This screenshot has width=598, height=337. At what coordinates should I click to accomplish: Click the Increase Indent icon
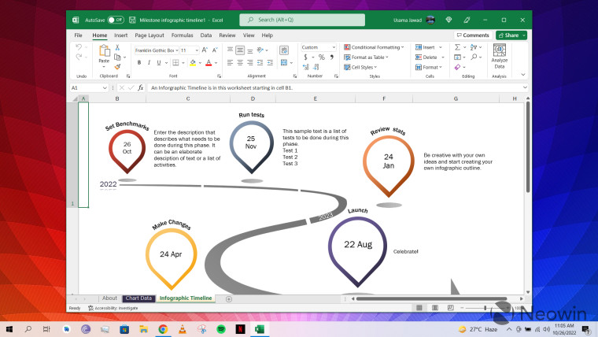point(270,62)
